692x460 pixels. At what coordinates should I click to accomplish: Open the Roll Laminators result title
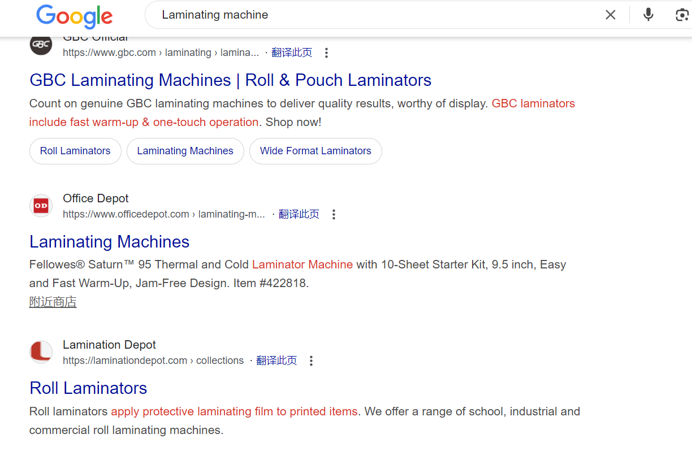point(88,388)
